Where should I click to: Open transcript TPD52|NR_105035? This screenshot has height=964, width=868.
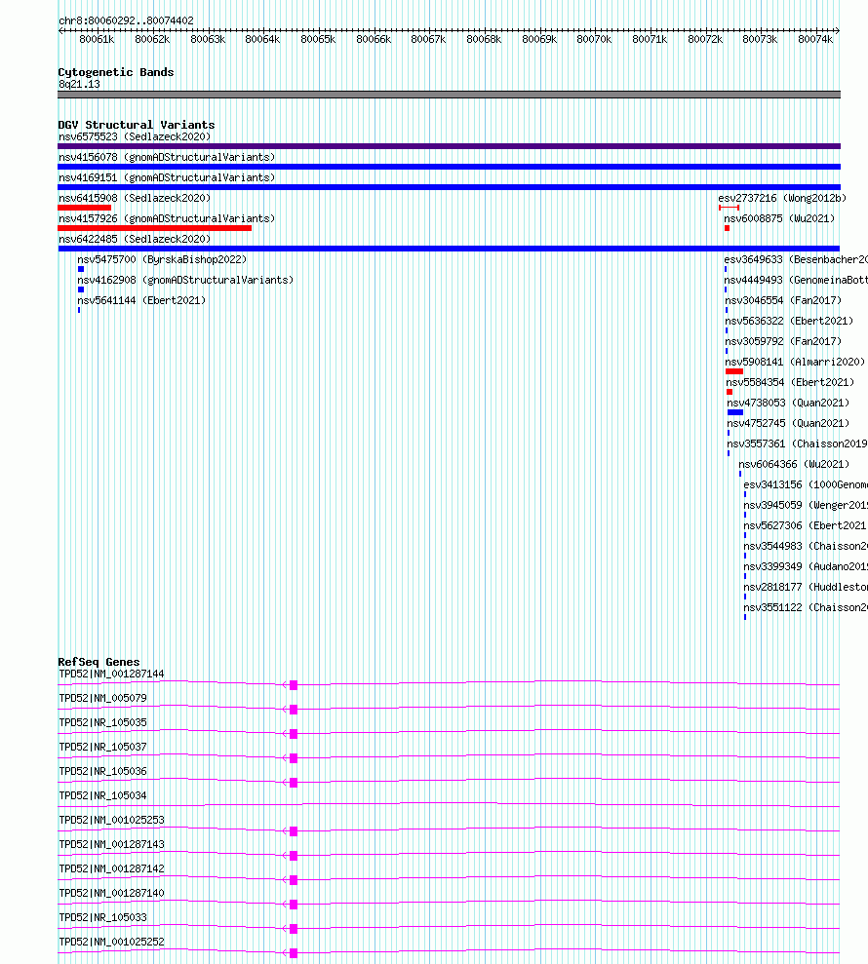[x=102, y=722]
